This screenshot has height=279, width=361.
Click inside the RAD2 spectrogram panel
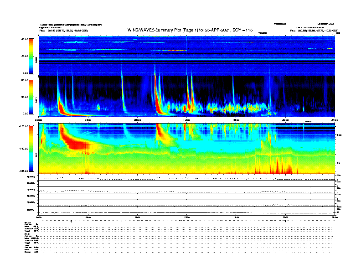click(187, 56)
